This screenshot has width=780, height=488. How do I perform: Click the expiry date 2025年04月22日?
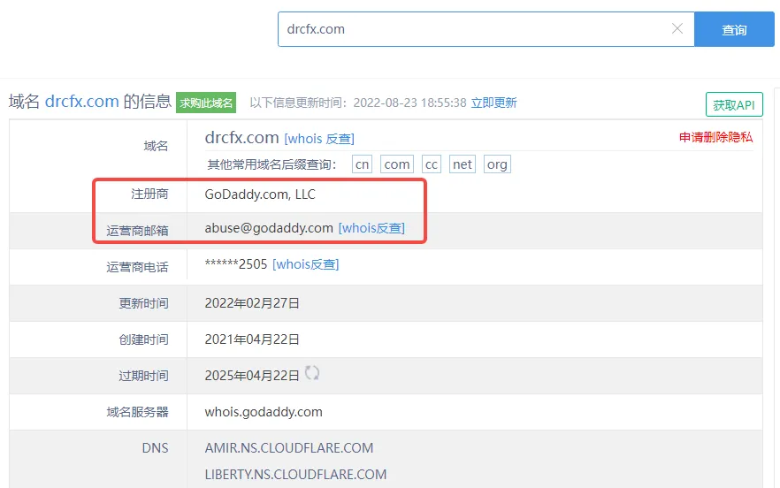pos(252,376)
